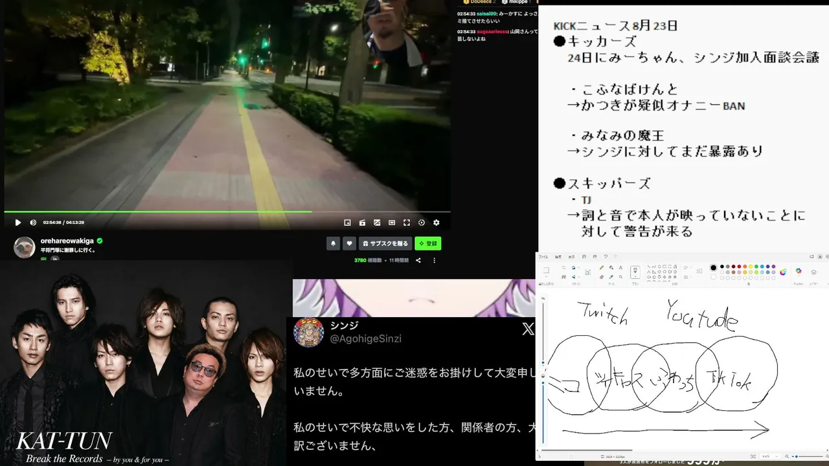Open the selection shape dropdown in Paint
This screenshot has width=829, height=466.
point(546,276)
